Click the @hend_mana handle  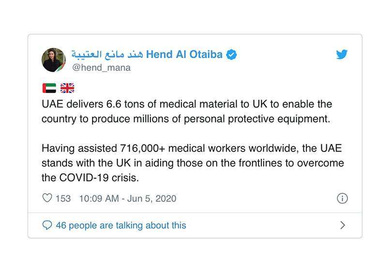(101, 68)
